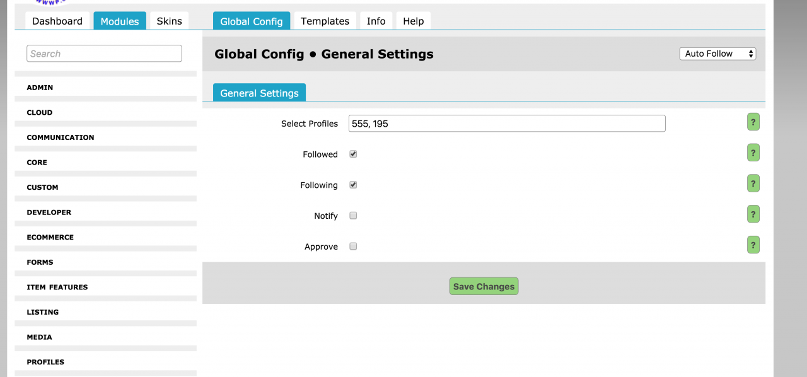Viewport: 807px width, 377px height.
Task: Open help icon for Following setting
Action: (x=753, y=183)
